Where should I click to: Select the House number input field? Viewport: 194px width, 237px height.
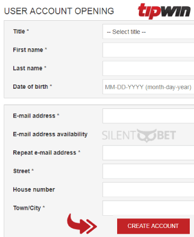pos(148,190)
